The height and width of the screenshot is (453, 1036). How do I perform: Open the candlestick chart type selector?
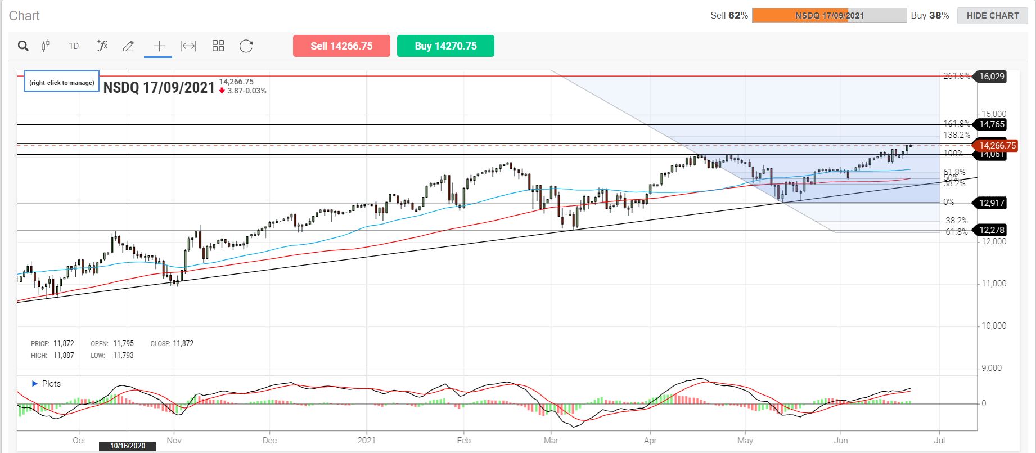point(46,46)
